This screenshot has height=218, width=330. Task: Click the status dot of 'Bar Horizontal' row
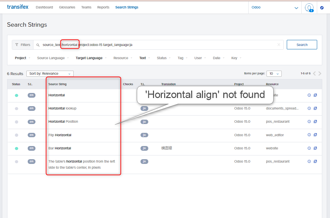17,148
